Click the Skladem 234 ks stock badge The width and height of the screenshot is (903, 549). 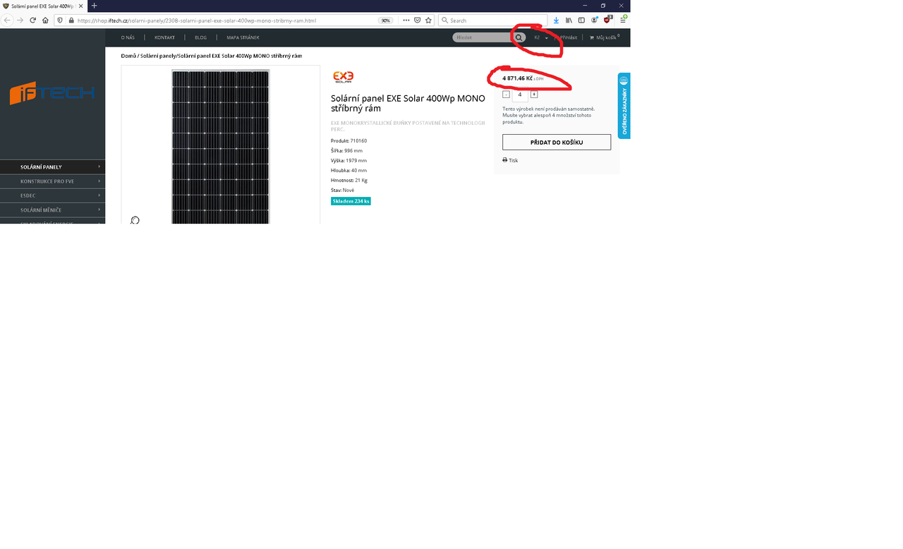pyautogui.click(x=351, y=201)
